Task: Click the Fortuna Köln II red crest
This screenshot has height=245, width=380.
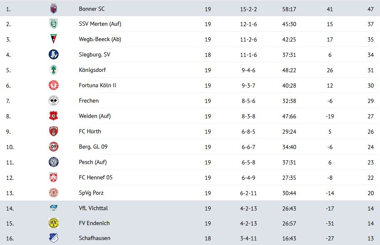Action: (x=53, y=85)
